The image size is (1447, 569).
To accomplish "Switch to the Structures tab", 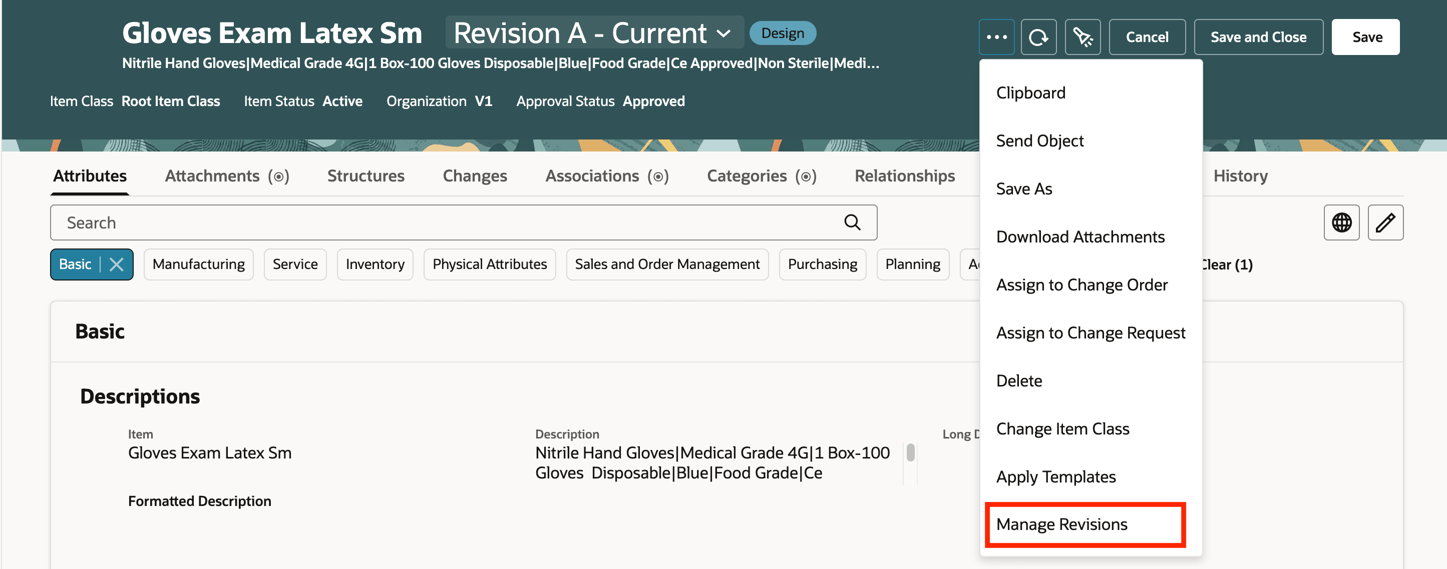I will point(365,175).
